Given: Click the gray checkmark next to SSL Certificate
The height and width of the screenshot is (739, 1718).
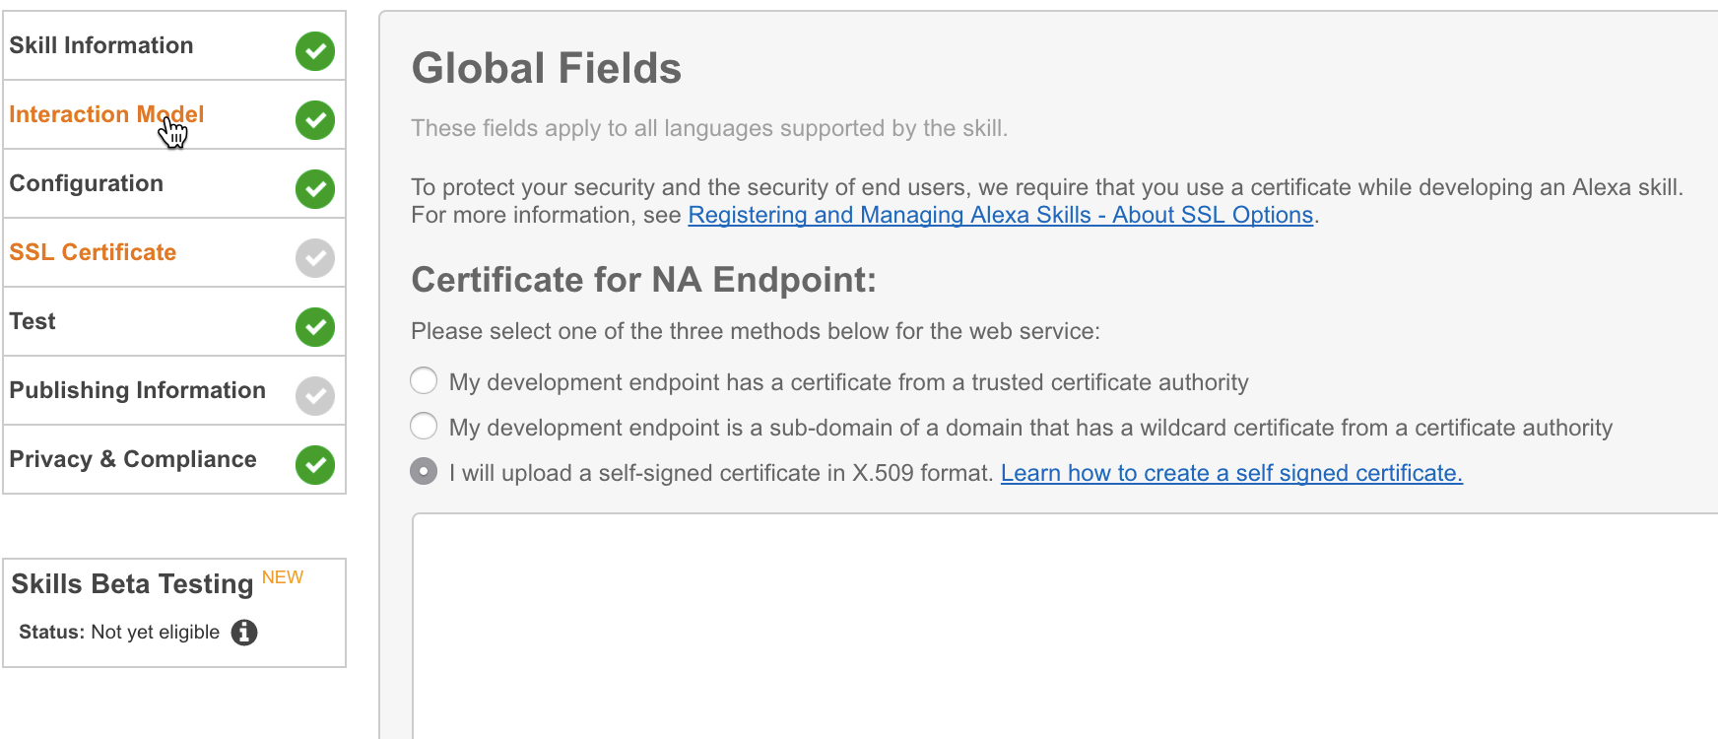Looking at the screenshot, I should tap(315, 257).
